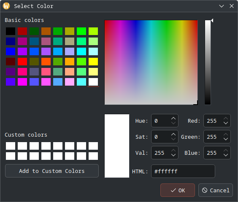Viewport: 238px width, 202px height.
Task: Decrease the Green value with down arrow
Action: (x=226, y=139)
